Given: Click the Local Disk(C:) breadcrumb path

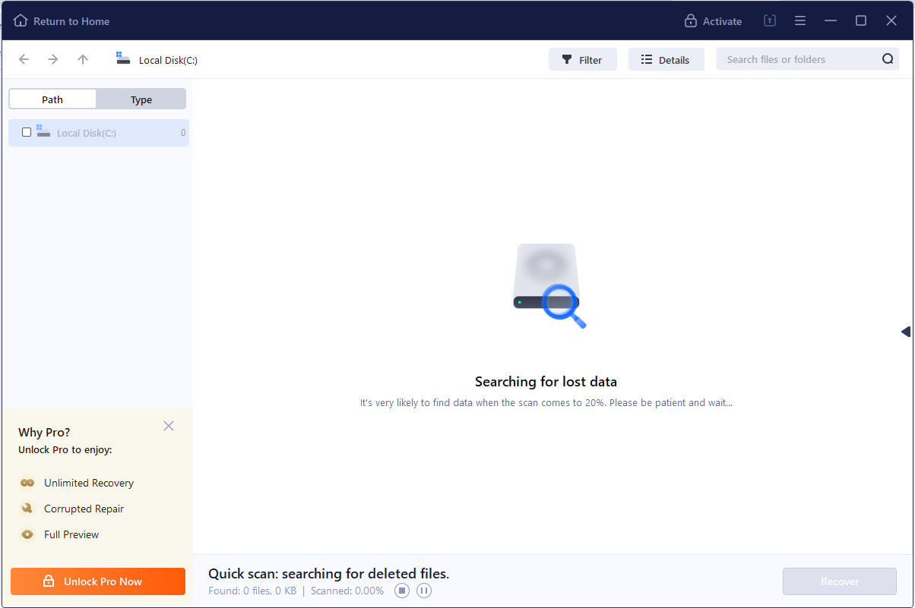Looking at the screenshot, I should pos(168,60).
